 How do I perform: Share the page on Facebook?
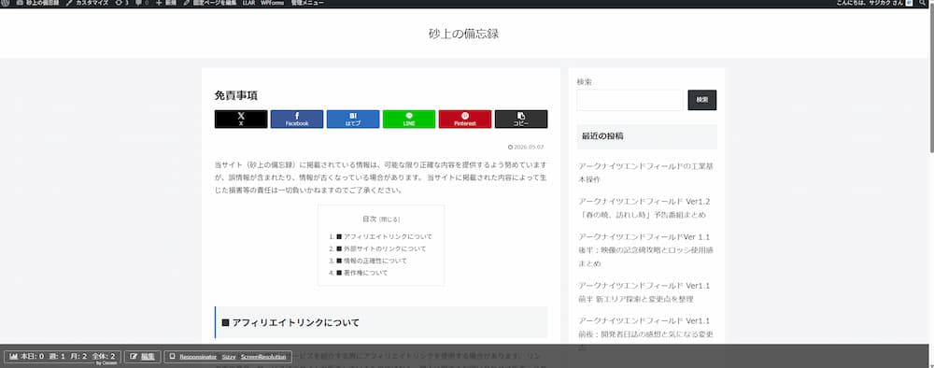[x=297, y=120]
